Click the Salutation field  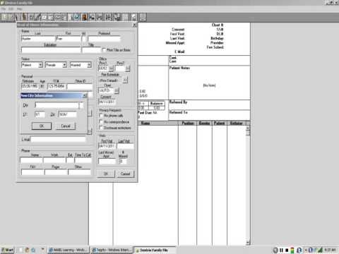point(51,50)
